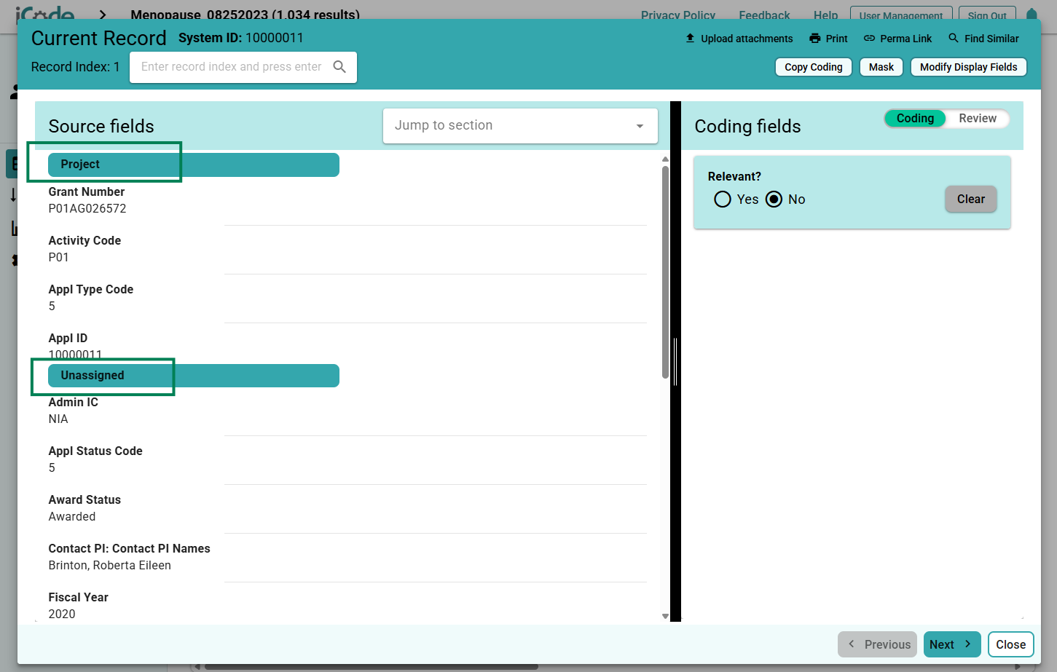This screenshot has height=672, width=1057.
Task: Close the Current Record dialog
Action: click(x=1011, y=644)
